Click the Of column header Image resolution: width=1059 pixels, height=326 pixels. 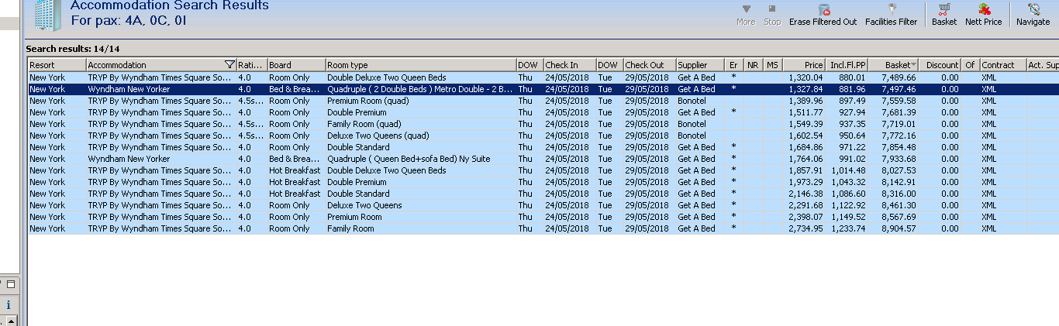971,65
